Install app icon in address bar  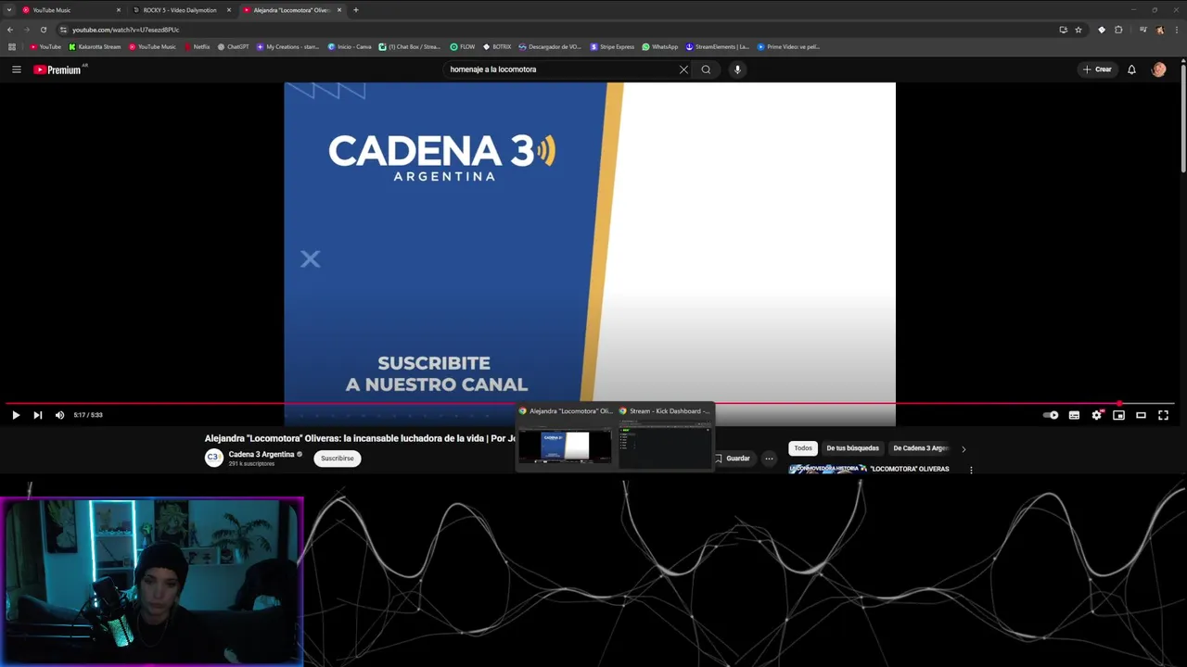pyautogui.click(x=1063, y=30)
